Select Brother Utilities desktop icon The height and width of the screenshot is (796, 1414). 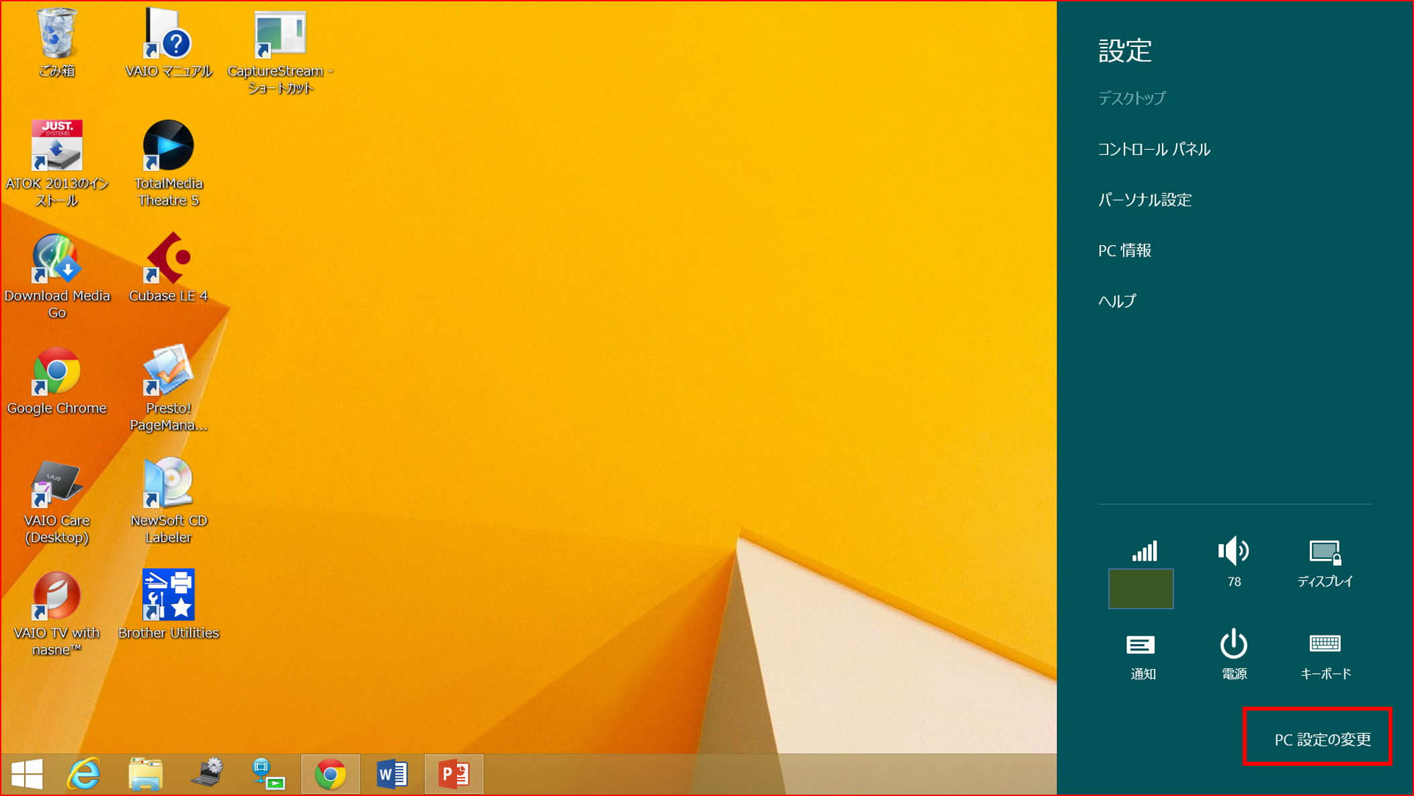tap(168, 605)
